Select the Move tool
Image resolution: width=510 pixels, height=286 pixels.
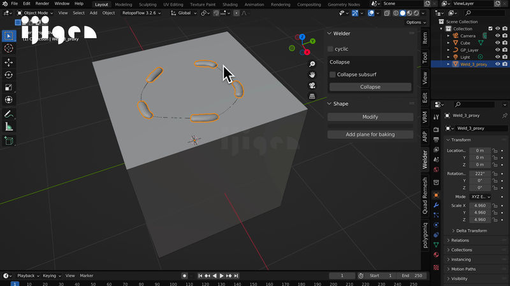click(9, 62)
